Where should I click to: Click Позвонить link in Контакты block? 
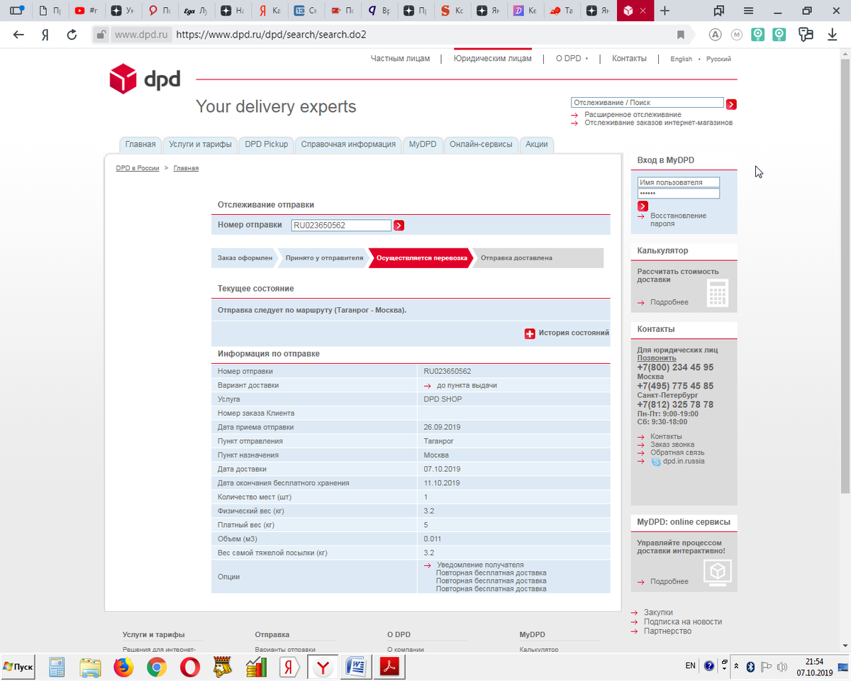tap(657, 358)
